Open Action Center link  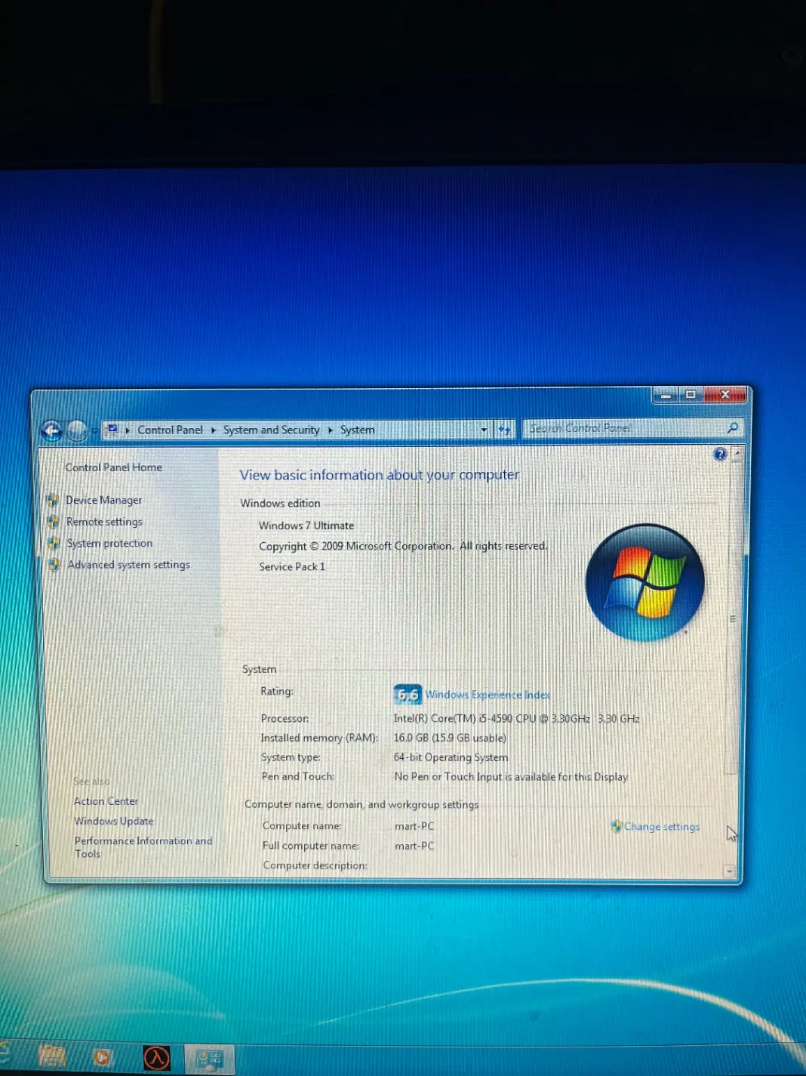pos(106,801)
